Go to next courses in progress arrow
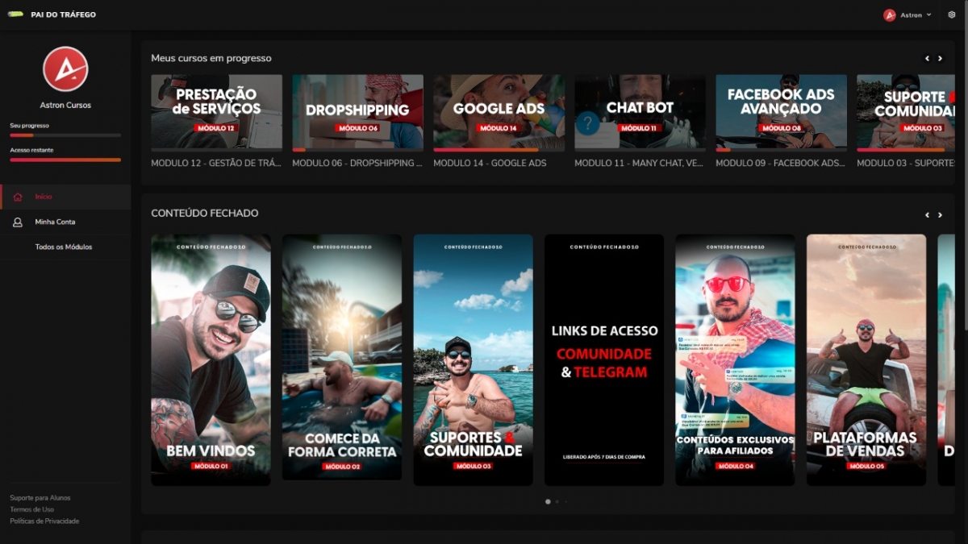The width and height of the screenshot is (968, 544). coord(940,58)
